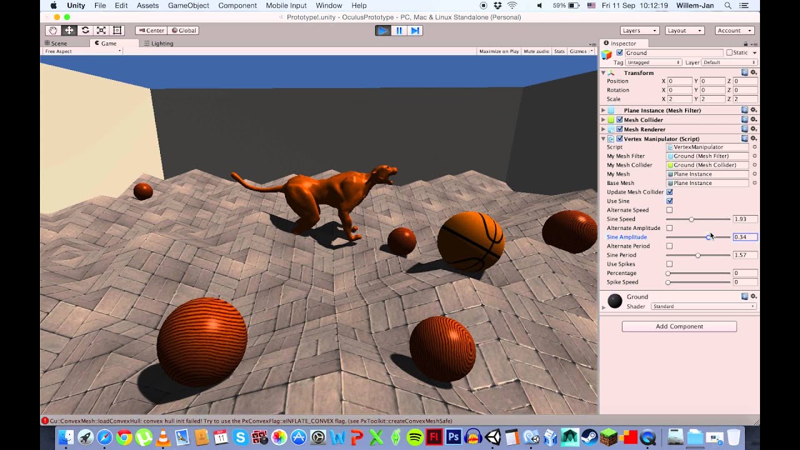The height and width of the screenshot is (450, 800).
Task: Click the console error icon in status bar
Action: pyautogui.click(x=45, y=421)
